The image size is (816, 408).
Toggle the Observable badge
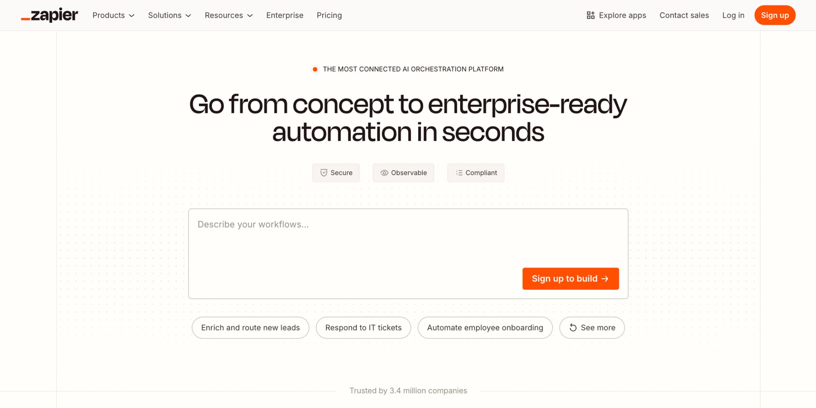coord(403,173)
